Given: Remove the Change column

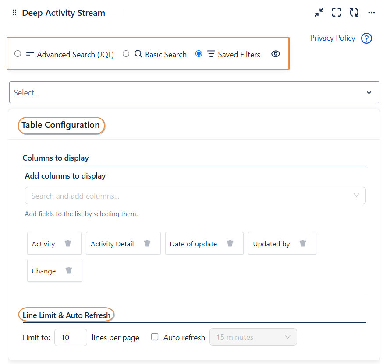Looking at the screenshot, I should pyautogui.click(x=69, y=271).
